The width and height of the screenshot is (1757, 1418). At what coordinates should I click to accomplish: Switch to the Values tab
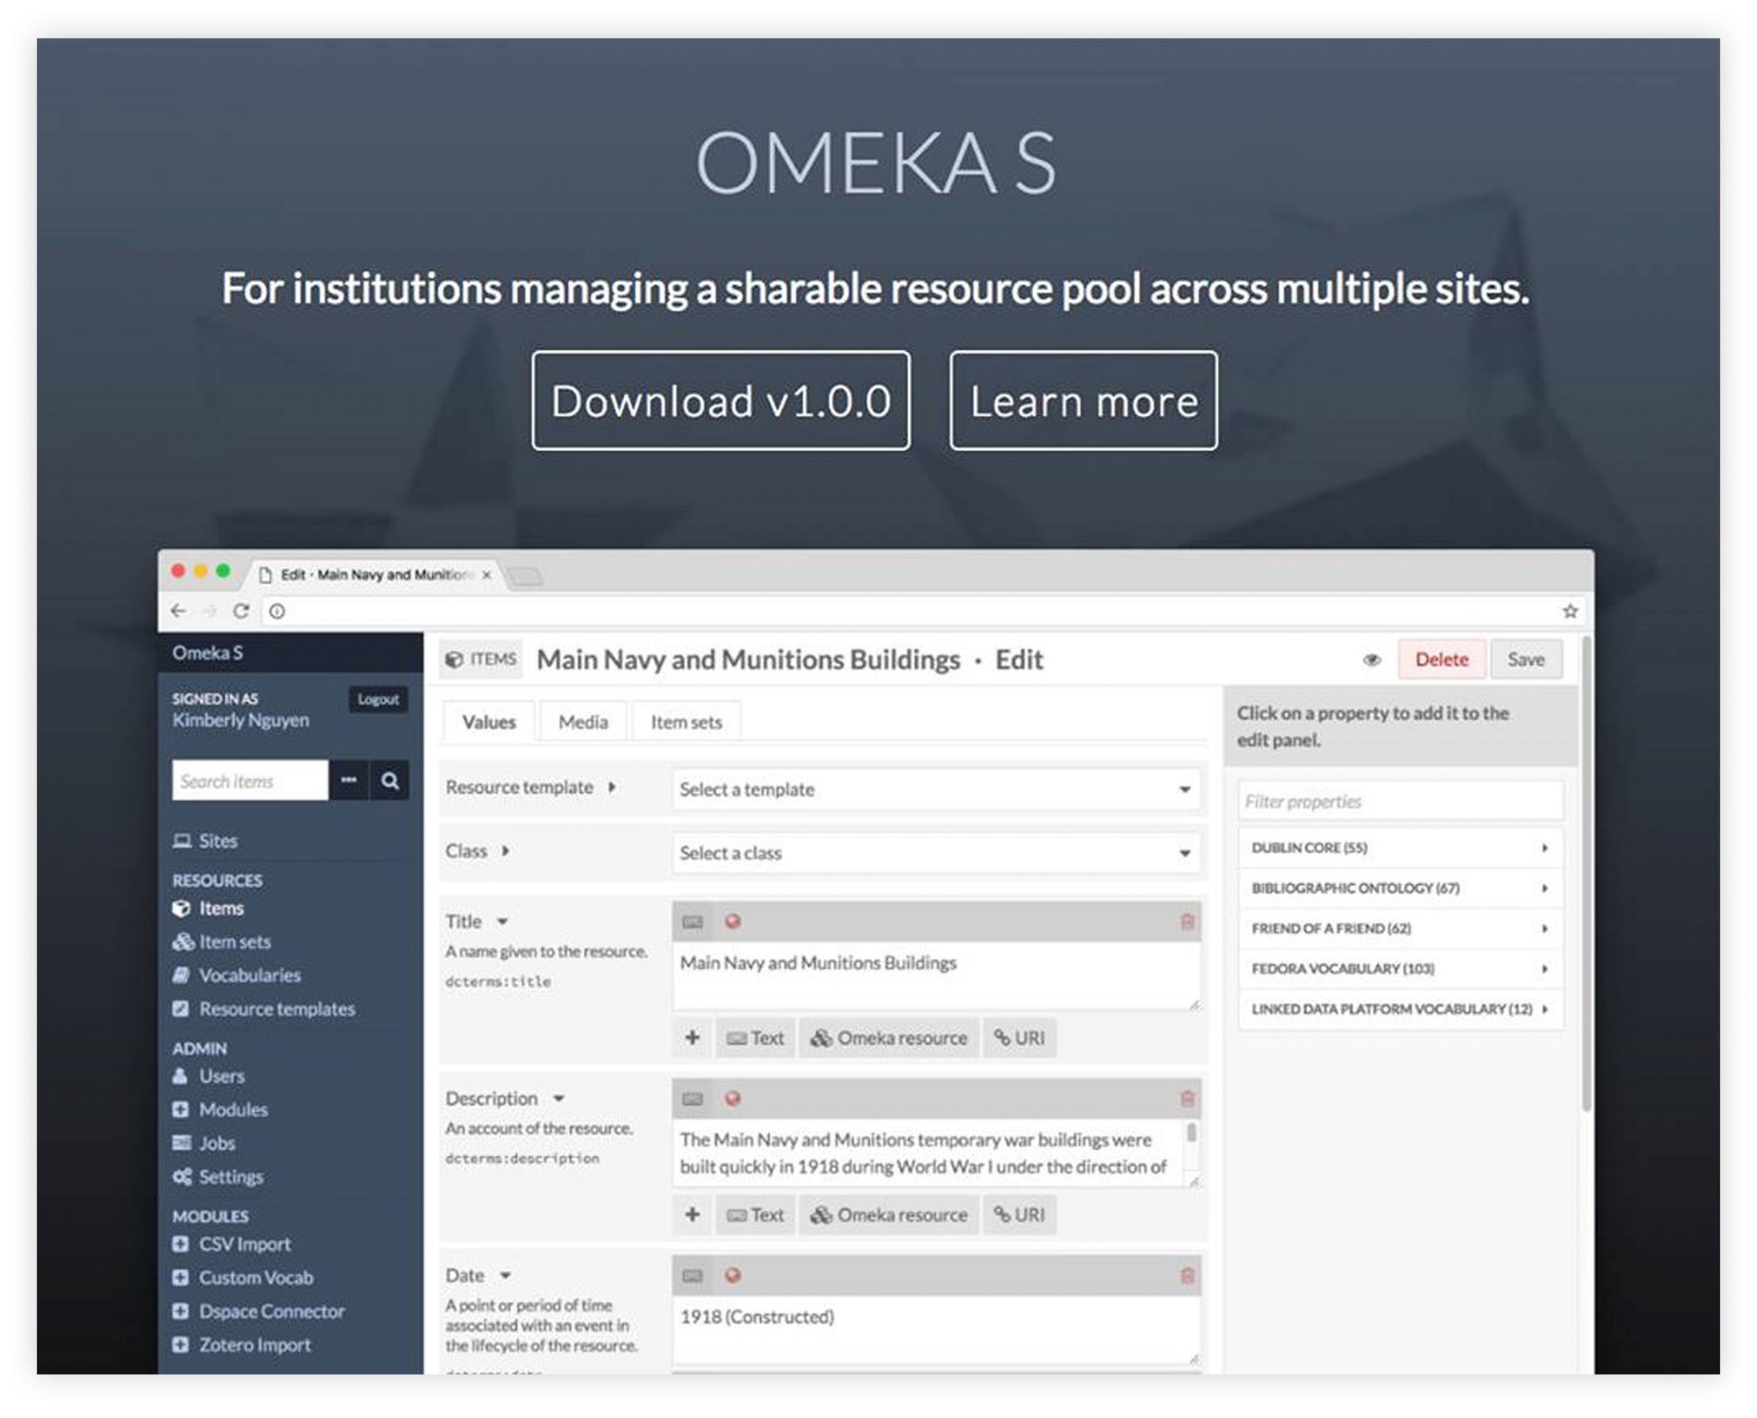[489, 721]
